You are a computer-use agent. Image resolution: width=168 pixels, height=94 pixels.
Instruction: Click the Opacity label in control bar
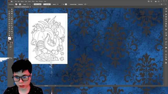point(54,4)
